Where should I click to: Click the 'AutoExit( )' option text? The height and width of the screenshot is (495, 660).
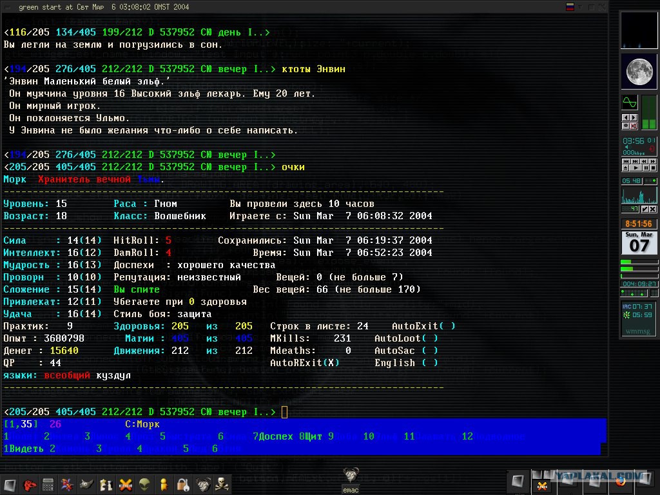[x=423, y=326]
